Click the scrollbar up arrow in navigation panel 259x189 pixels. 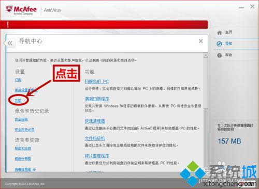(x=206, y=55)
